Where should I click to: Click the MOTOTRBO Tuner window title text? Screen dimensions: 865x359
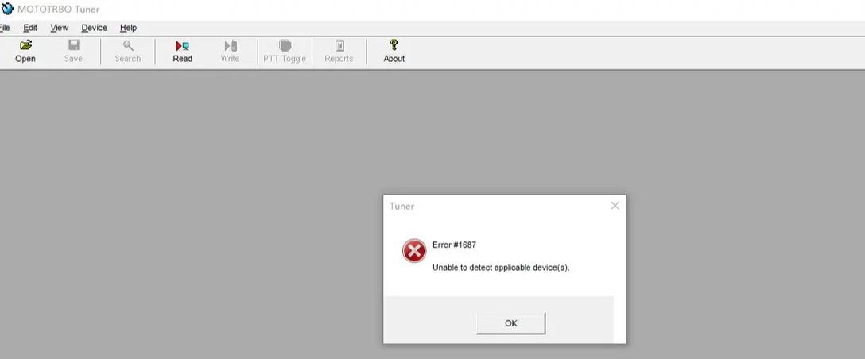pyautogui.click(x=59, y=10)
